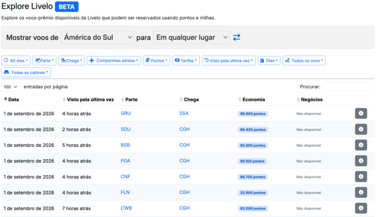Sort table by Parte column

pyautogui.click(x=129, y=99)
